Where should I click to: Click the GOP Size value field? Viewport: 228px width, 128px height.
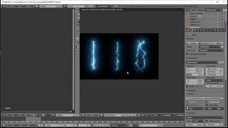(214, 124)
